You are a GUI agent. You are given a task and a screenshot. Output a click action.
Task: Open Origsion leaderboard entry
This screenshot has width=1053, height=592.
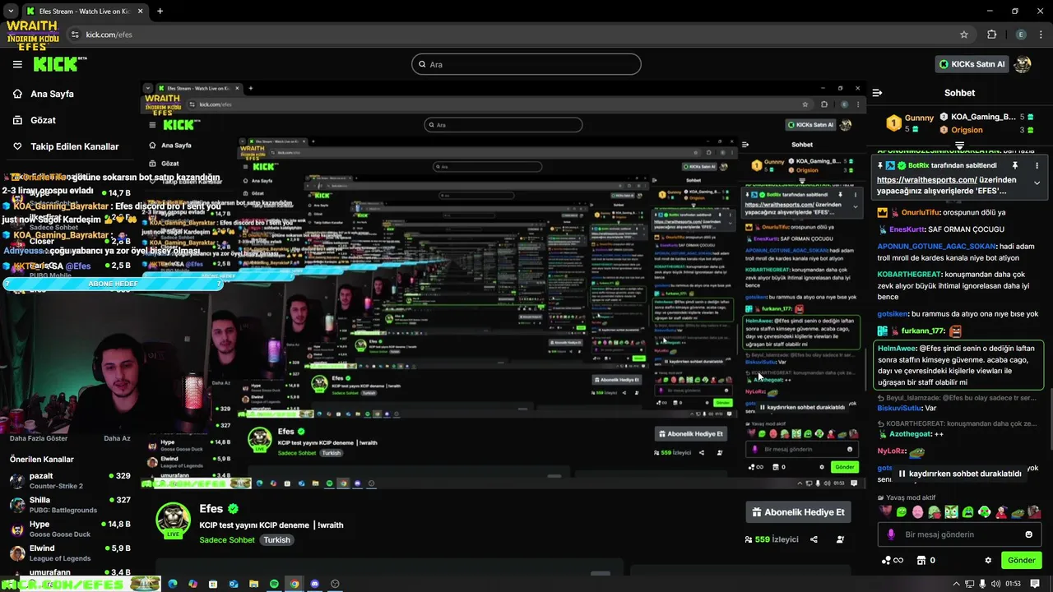click(x=986, y=130)
